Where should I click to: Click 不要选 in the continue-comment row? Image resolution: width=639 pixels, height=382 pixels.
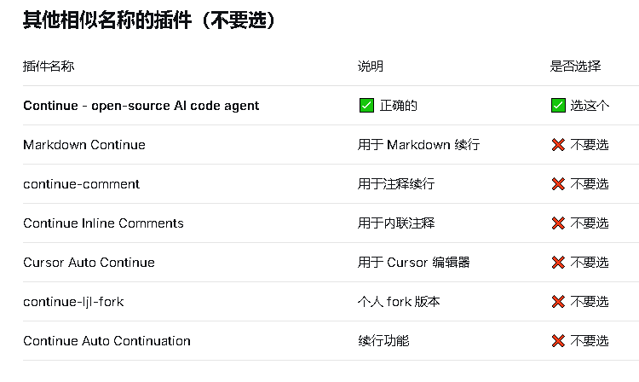(x=590, y=184)
